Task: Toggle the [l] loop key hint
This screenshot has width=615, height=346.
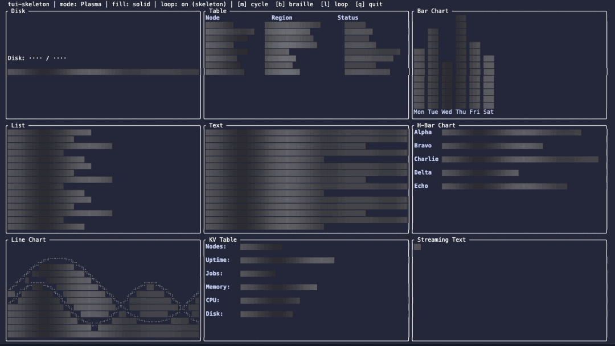Action: point(334,5)
